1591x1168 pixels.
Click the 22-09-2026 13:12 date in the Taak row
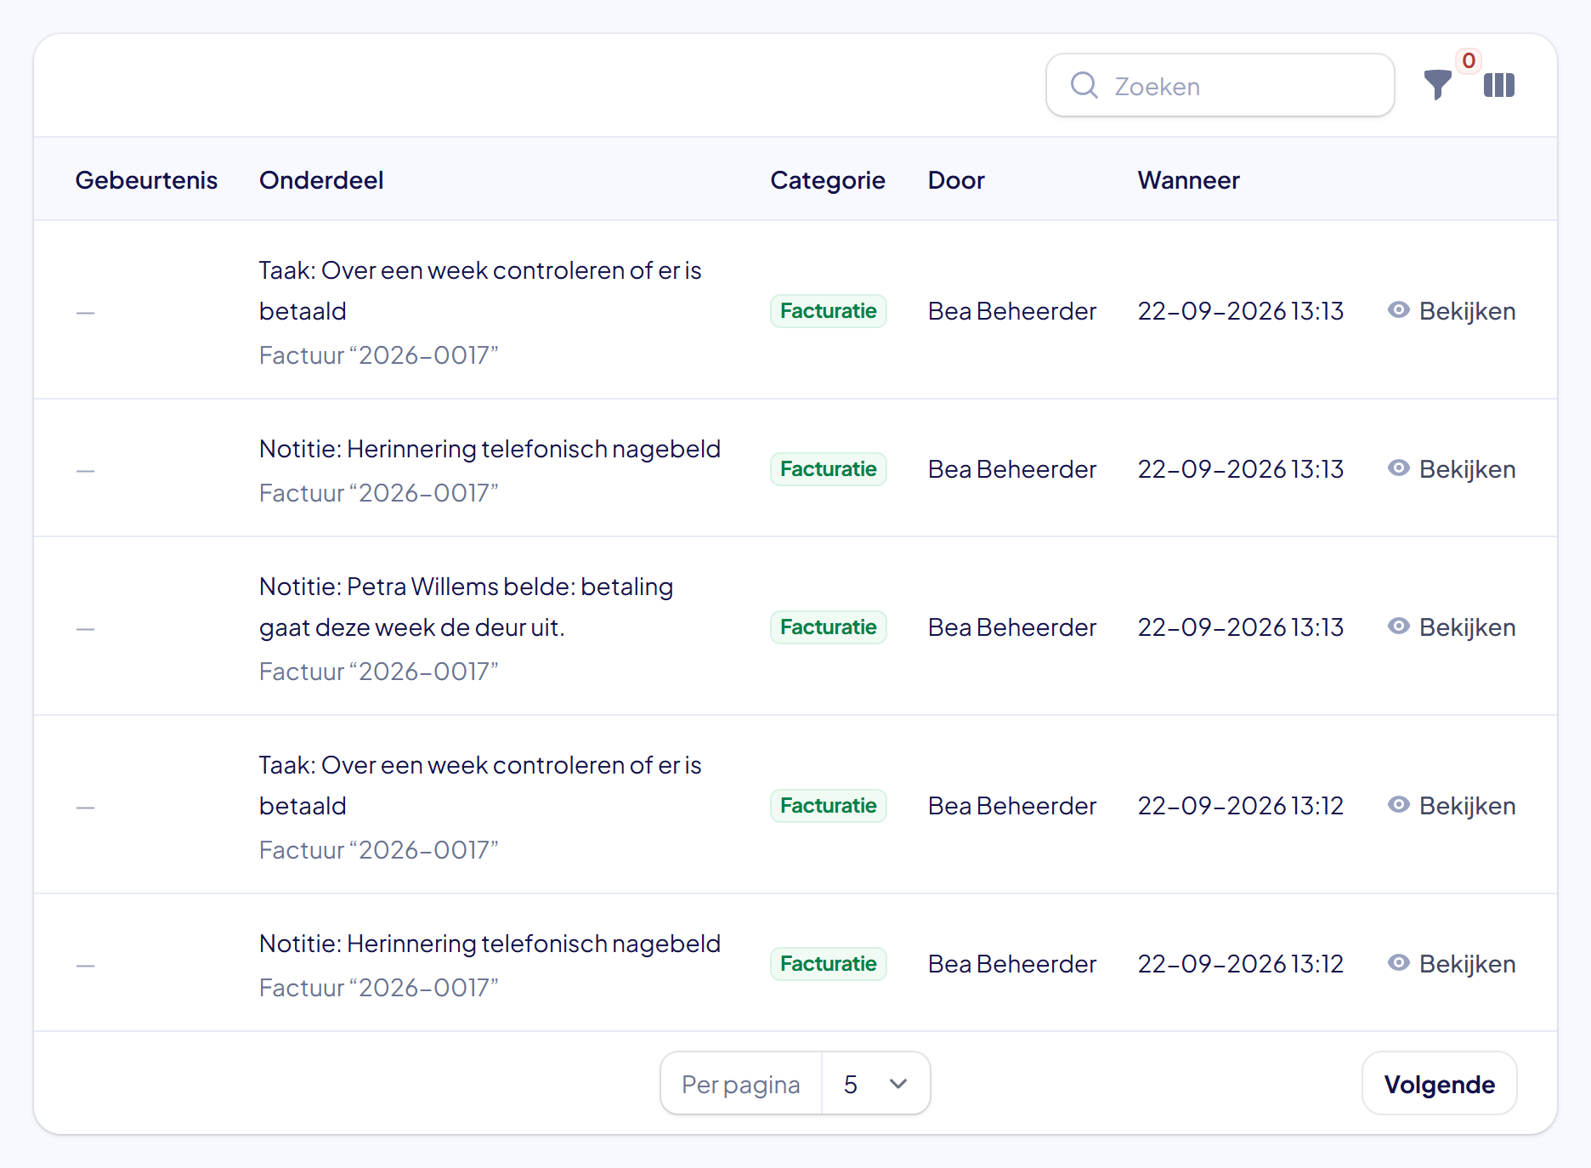pos(1241,806)
